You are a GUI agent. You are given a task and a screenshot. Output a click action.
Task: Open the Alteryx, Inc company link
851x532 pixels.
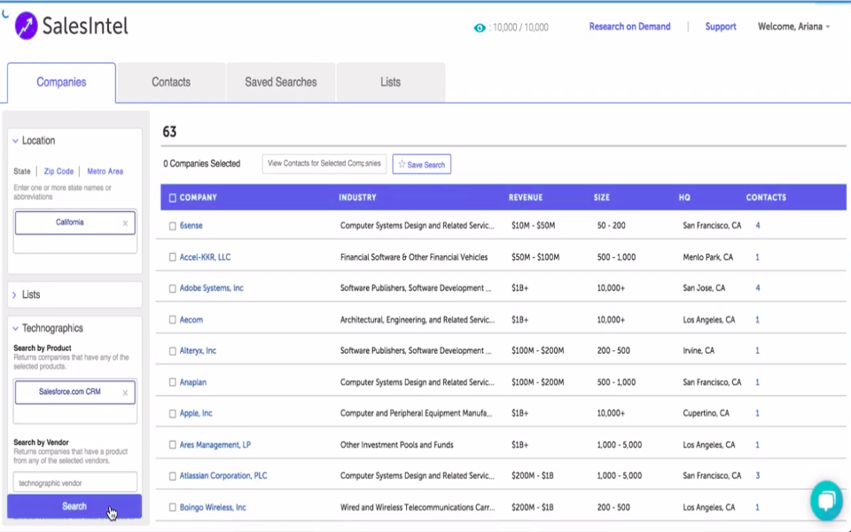198,351
